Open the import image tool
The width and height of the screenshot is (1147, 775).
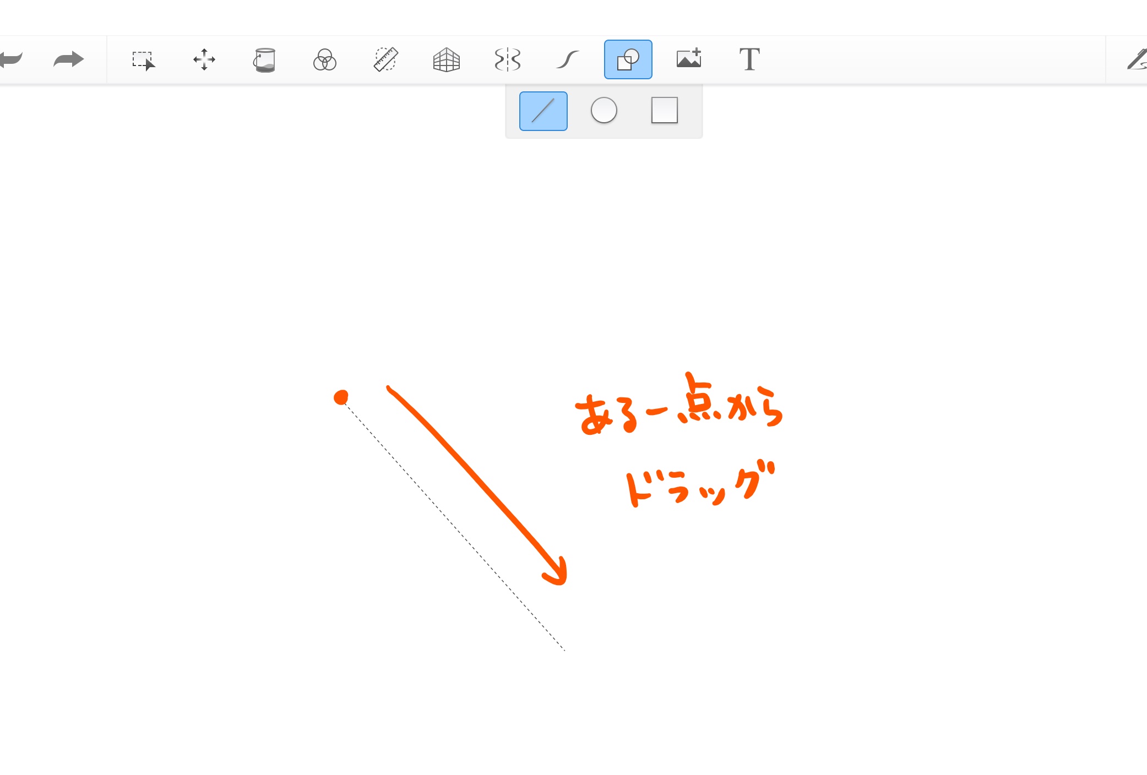689,59
